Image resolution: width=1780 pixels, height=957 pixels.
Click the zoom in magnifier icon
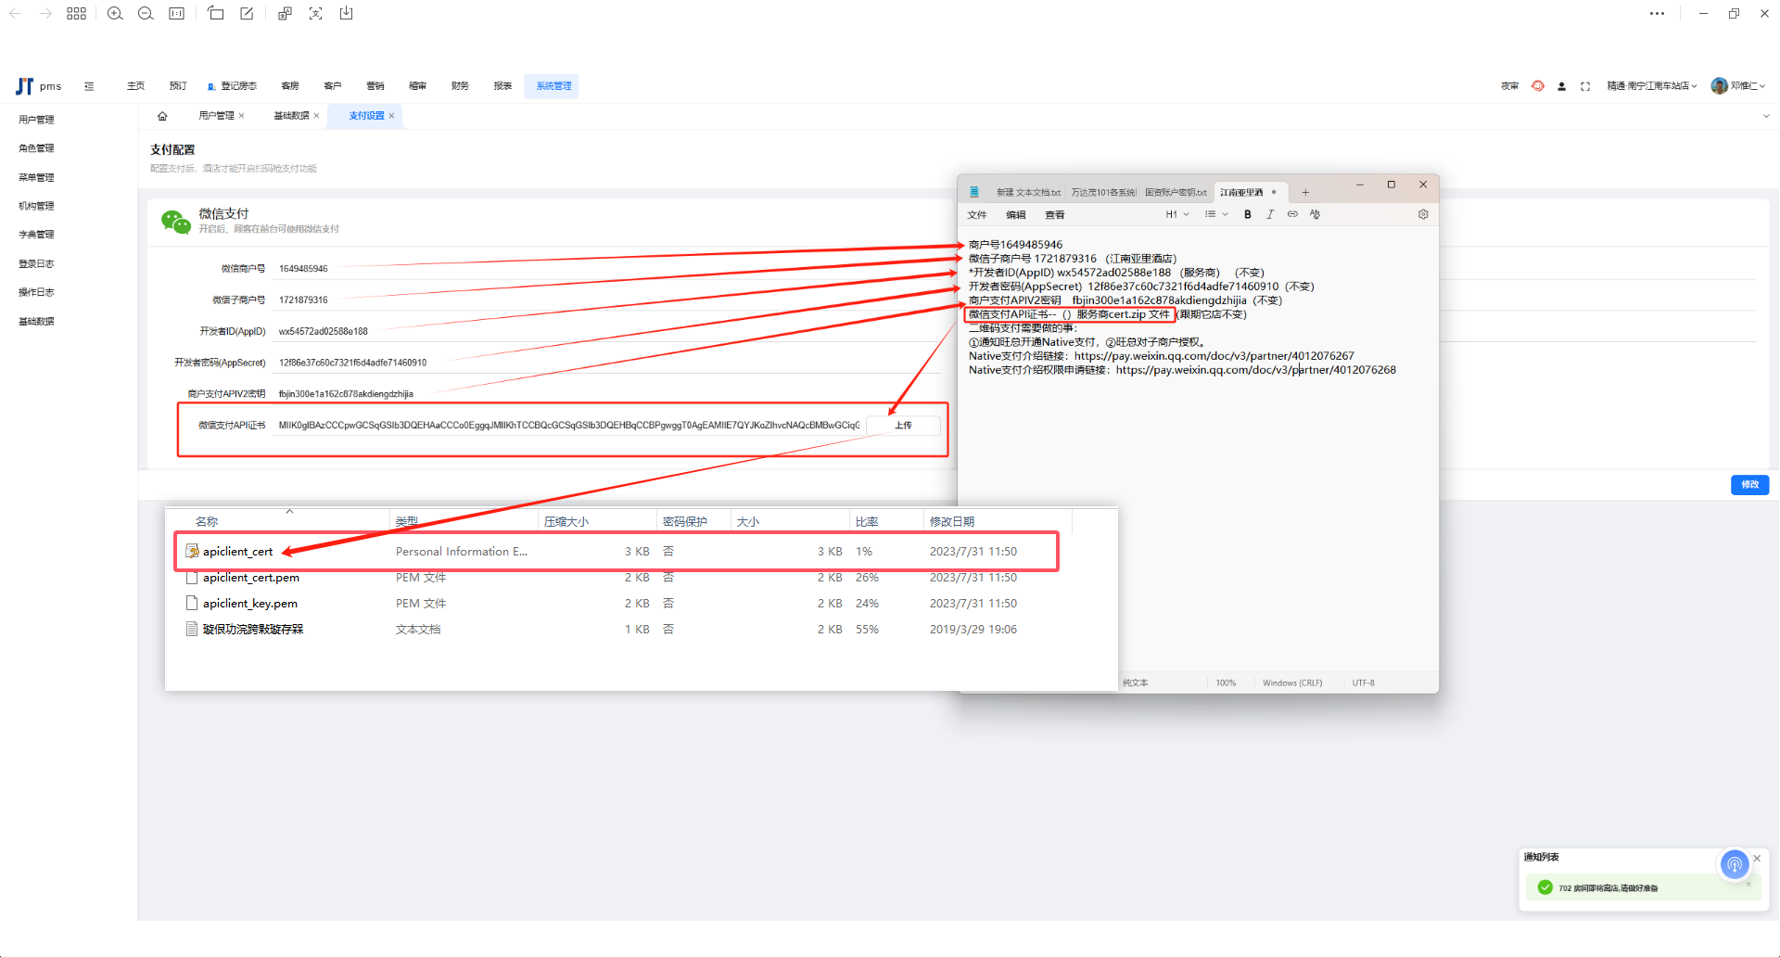point(115,14)
